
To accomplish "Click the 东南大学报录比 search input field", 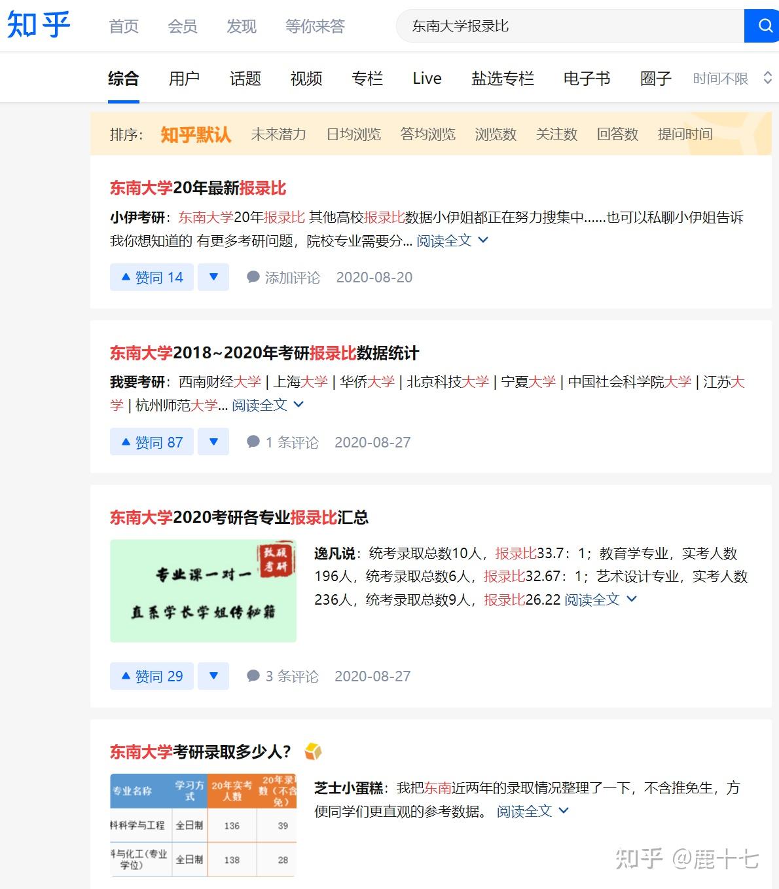I will [x=570, y=26].
